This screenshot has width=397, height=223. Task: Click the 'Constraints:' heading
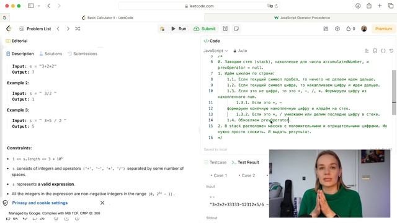click(x=19, y=148)
